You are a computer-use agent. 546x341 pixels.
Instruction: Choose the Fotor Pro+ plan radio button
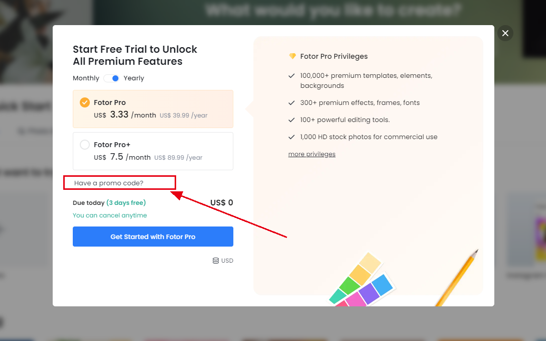85,145
